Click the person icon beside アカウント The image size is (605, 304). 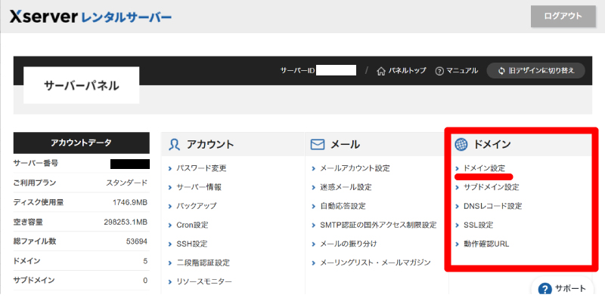pyautogui.click(x=175, y=144)
